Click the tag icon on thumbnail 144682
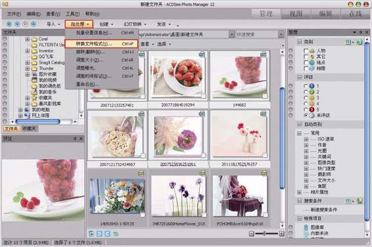The width and height of the screenshot is (372, 247). tap(263, 55)
